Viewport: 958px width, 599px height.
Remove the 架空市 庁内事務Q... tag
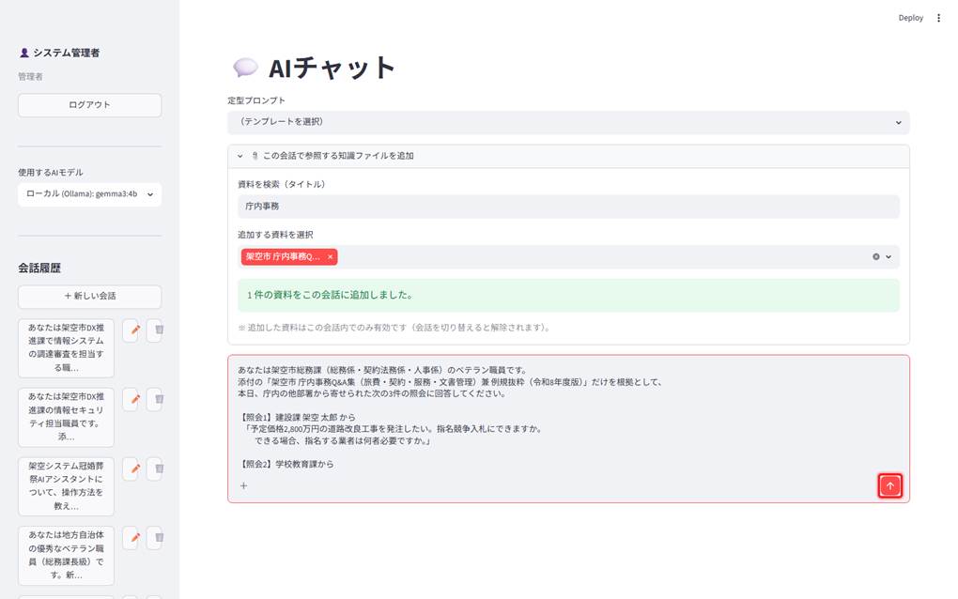click(x=330, y=257)
